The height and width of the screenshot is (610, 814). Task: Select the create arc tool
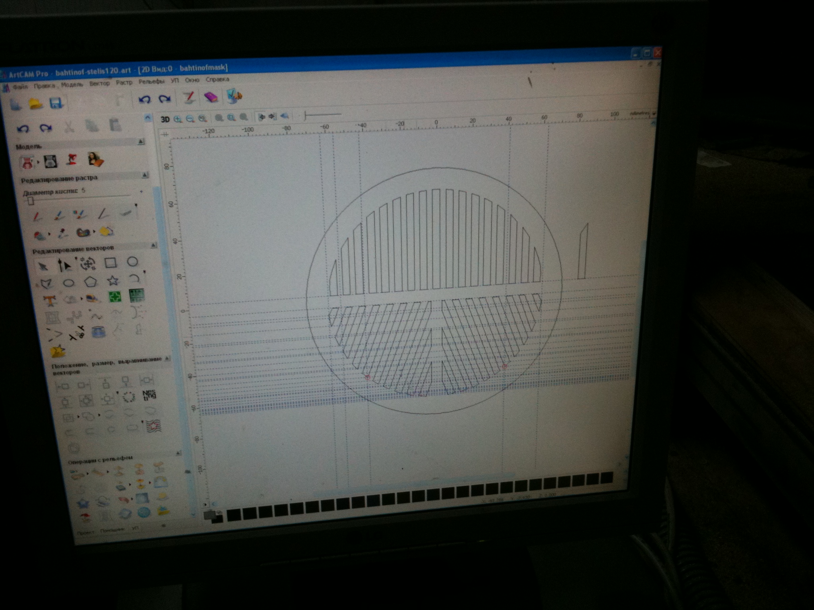[135, 280]
